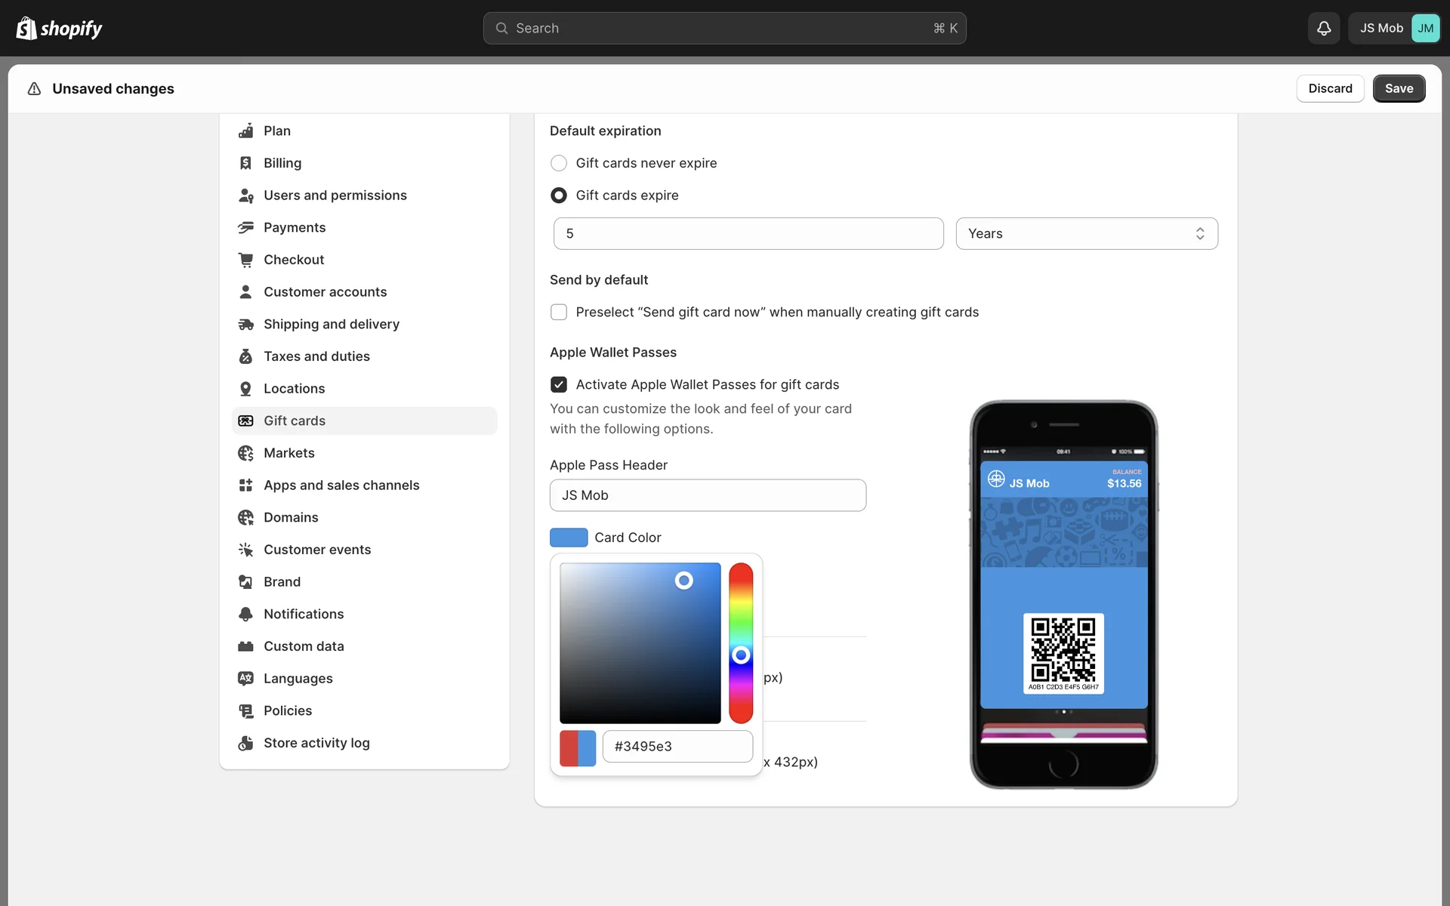Discard the unsaved changes

pyautogui.click(x=1329, y=88)
